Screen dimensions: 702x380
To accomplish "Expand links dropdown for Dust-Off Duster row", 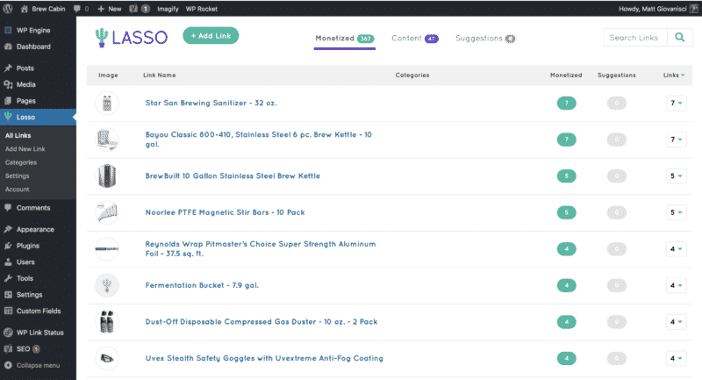I will click(x=676, y=322).
